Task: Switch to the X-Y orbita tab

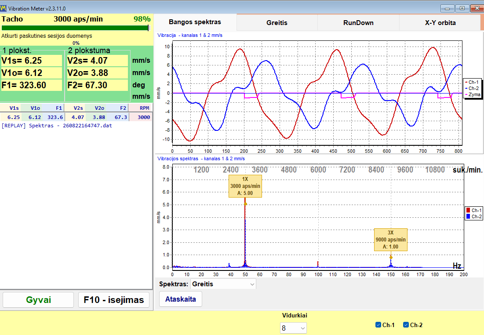Action: (440, 22)
